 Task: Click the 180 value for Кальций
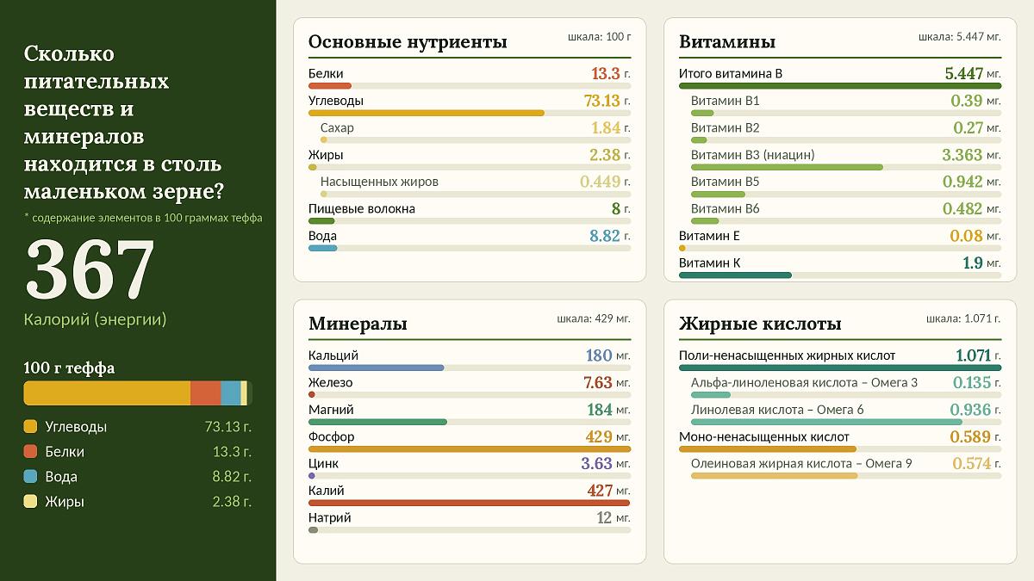click(x=599, y=355)
